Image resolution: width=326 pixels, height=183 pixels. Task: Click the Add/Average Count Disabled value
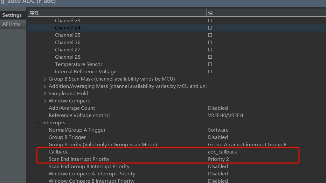click(218, 108)
